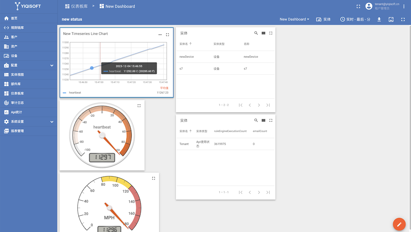Expand the heartbeat gauge widget to fullscreen

(139, 106)
